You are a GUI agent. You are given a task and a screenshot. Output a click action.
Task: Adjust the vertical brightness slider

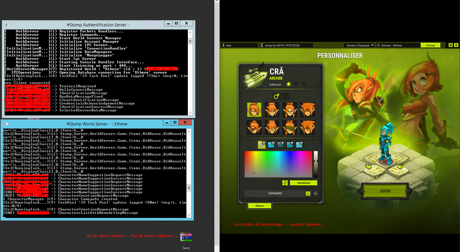[x=316, y=164]
